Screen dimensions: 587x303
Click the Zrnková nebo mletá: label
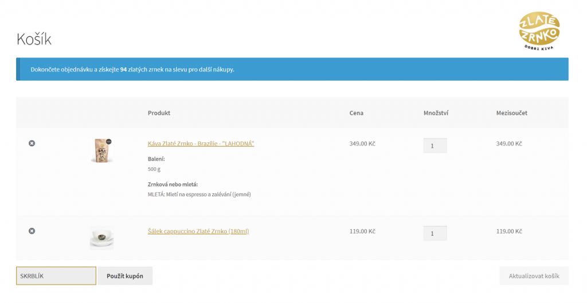pyautogui.click(x=173, y=184)
